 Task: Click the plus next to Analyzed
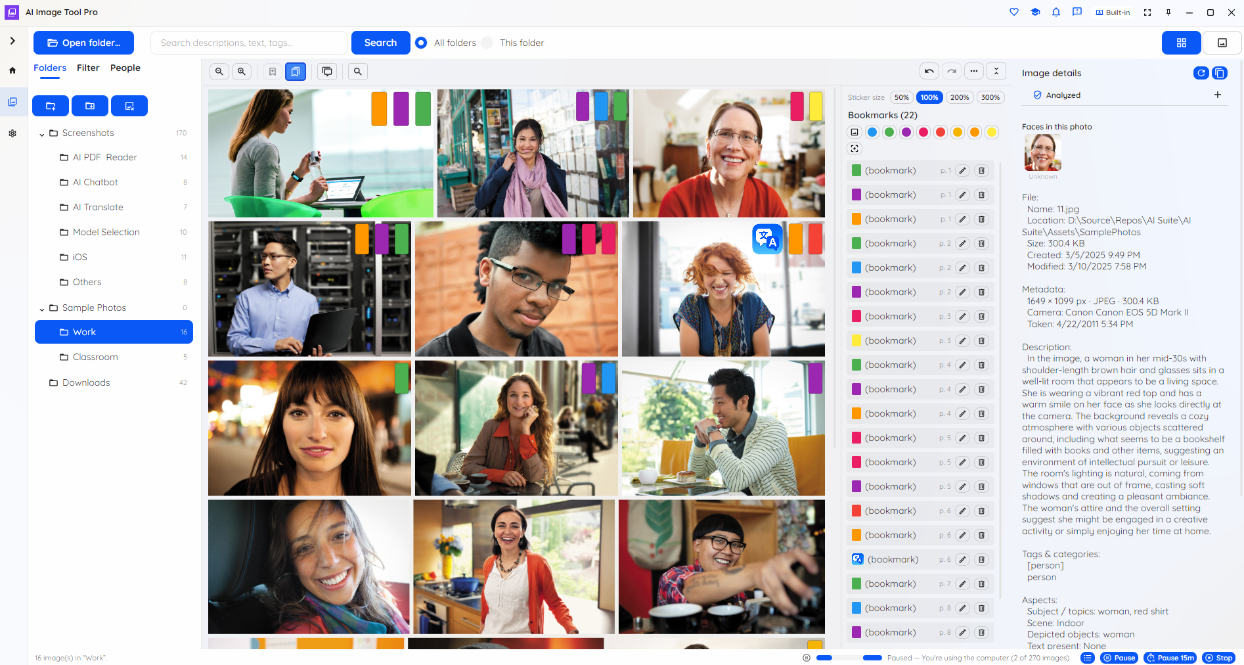[1218, 95]
